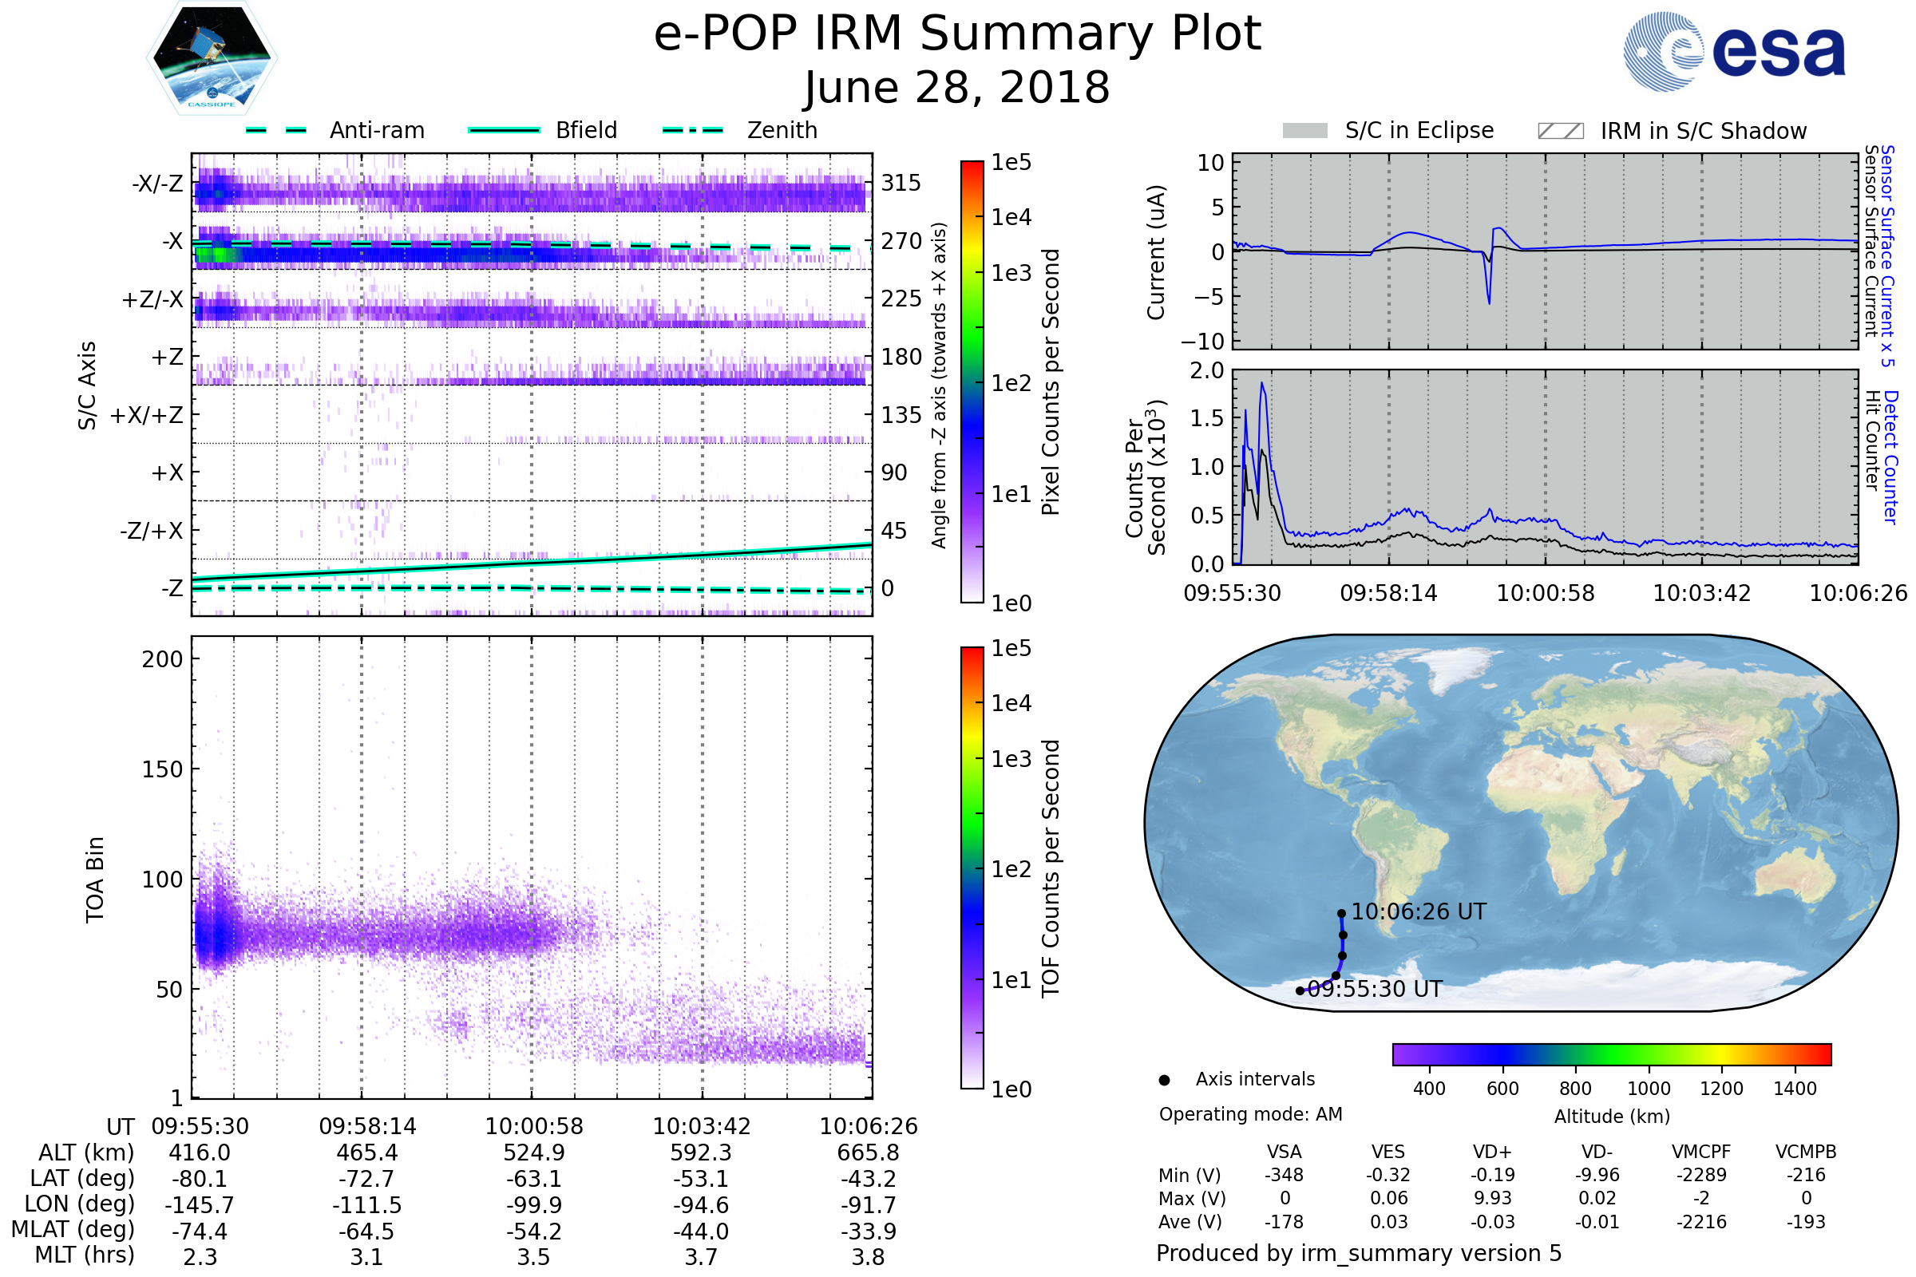This screenshot has height=1277, width=1916.
Task: Click the S/C in Eclipse gray legend patch
Action: coord(1305,131)
